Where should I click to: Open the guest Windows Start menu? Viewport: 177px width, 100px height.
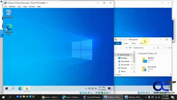coord(6,89)
